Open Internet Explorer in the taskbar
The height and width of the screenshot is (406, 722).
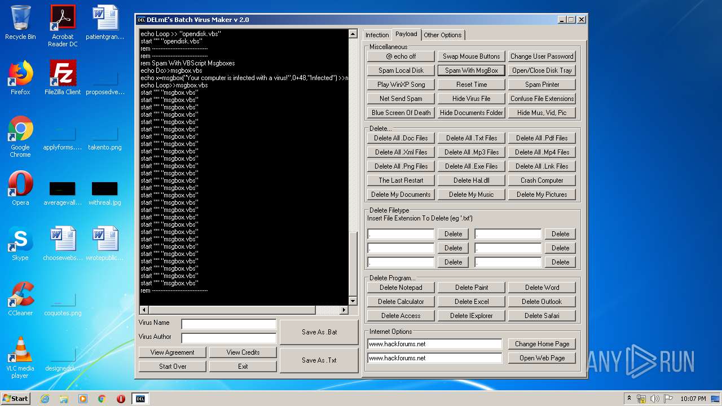click(45, 399)
